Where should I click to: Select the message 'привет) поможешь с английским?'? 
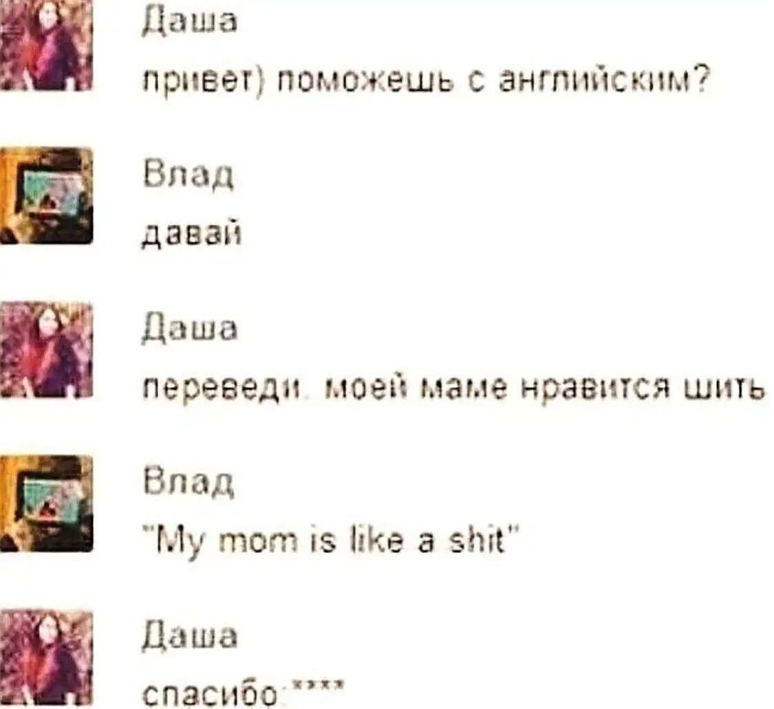[426, 81]
